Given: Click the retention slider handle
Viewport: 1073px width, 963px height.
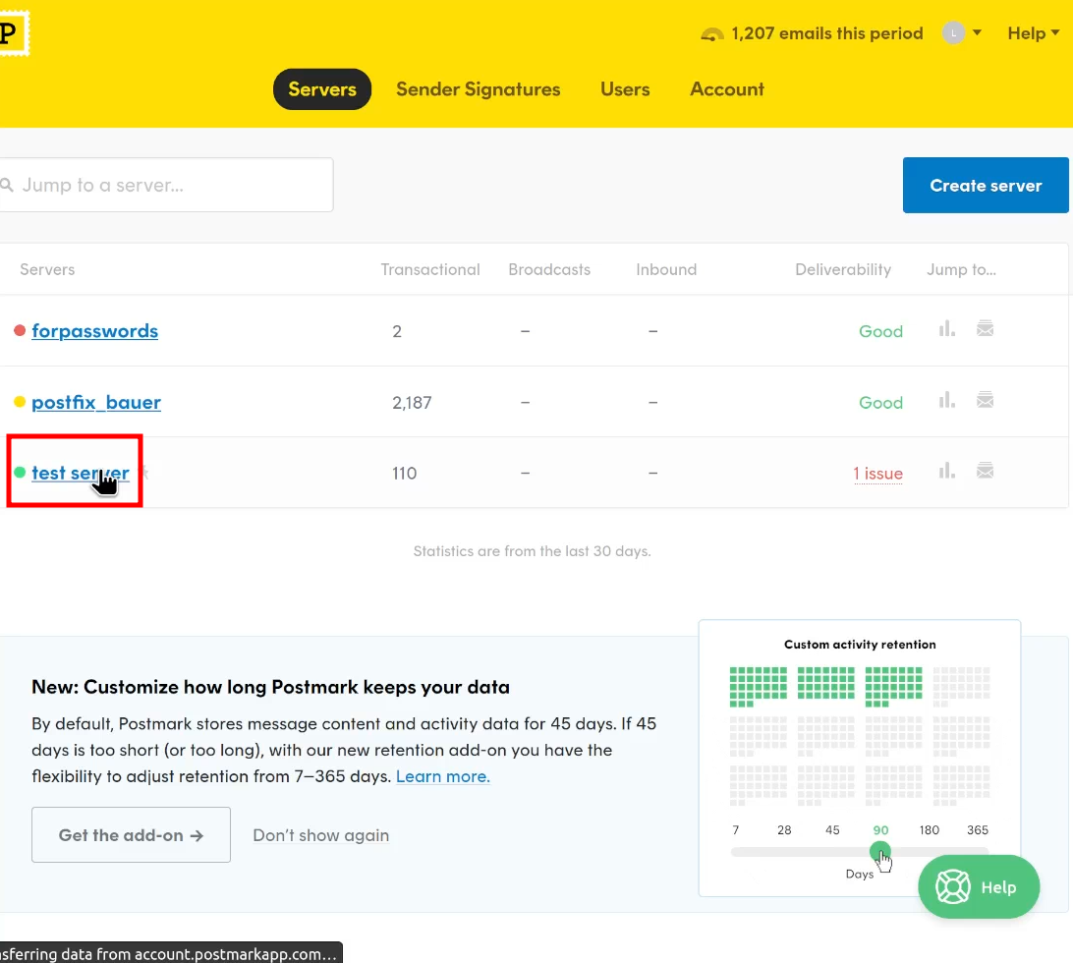Looking at the screenshot, I should 880,852.
